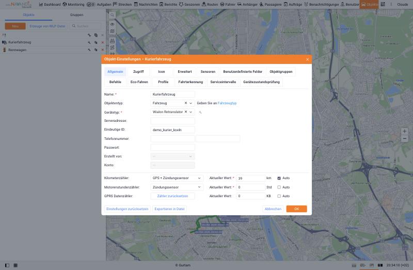Open the Eco-Fahren tab

(139, 82)
